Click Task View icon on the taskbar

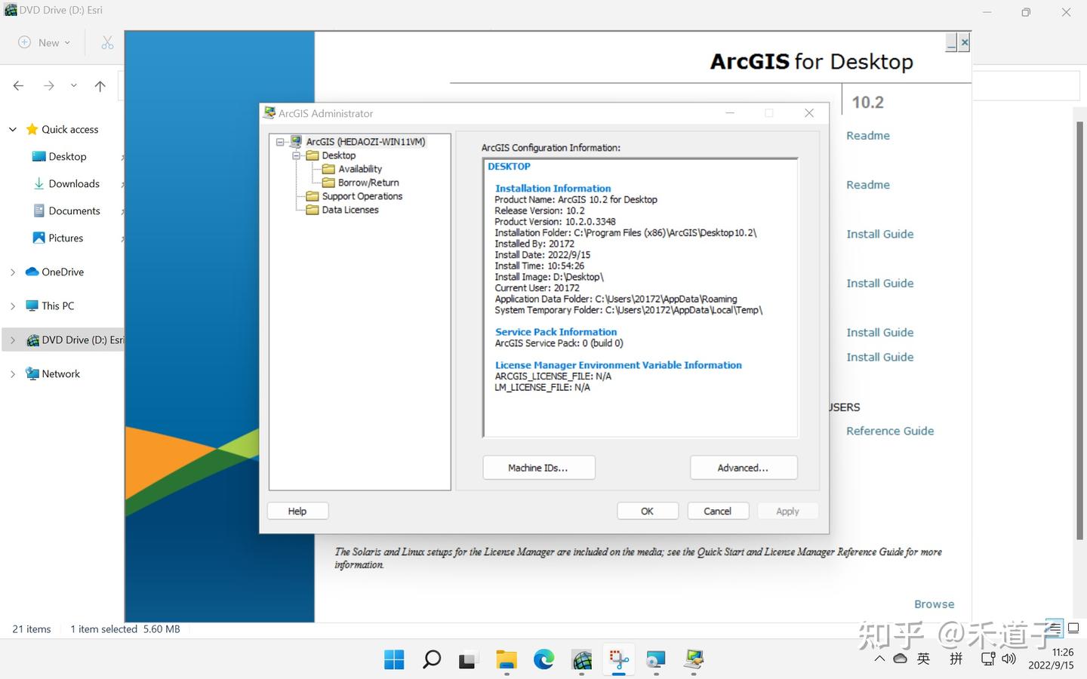coord(469,659)
